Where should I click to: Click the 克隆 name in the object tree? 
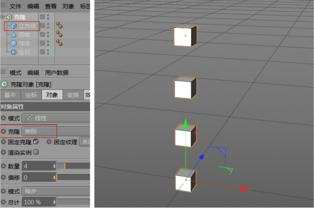20,17
